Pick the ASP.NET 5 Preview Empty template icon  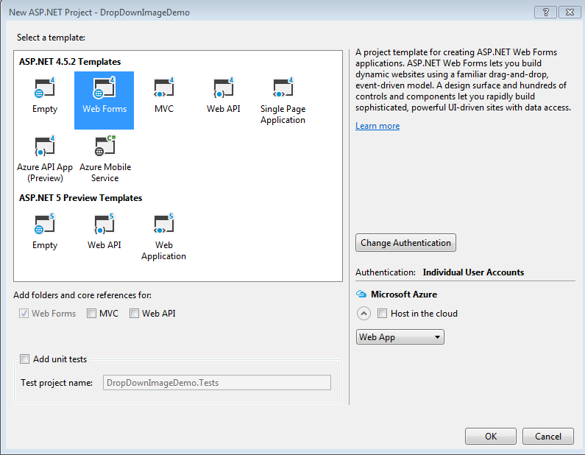click(x=45, y=224)
